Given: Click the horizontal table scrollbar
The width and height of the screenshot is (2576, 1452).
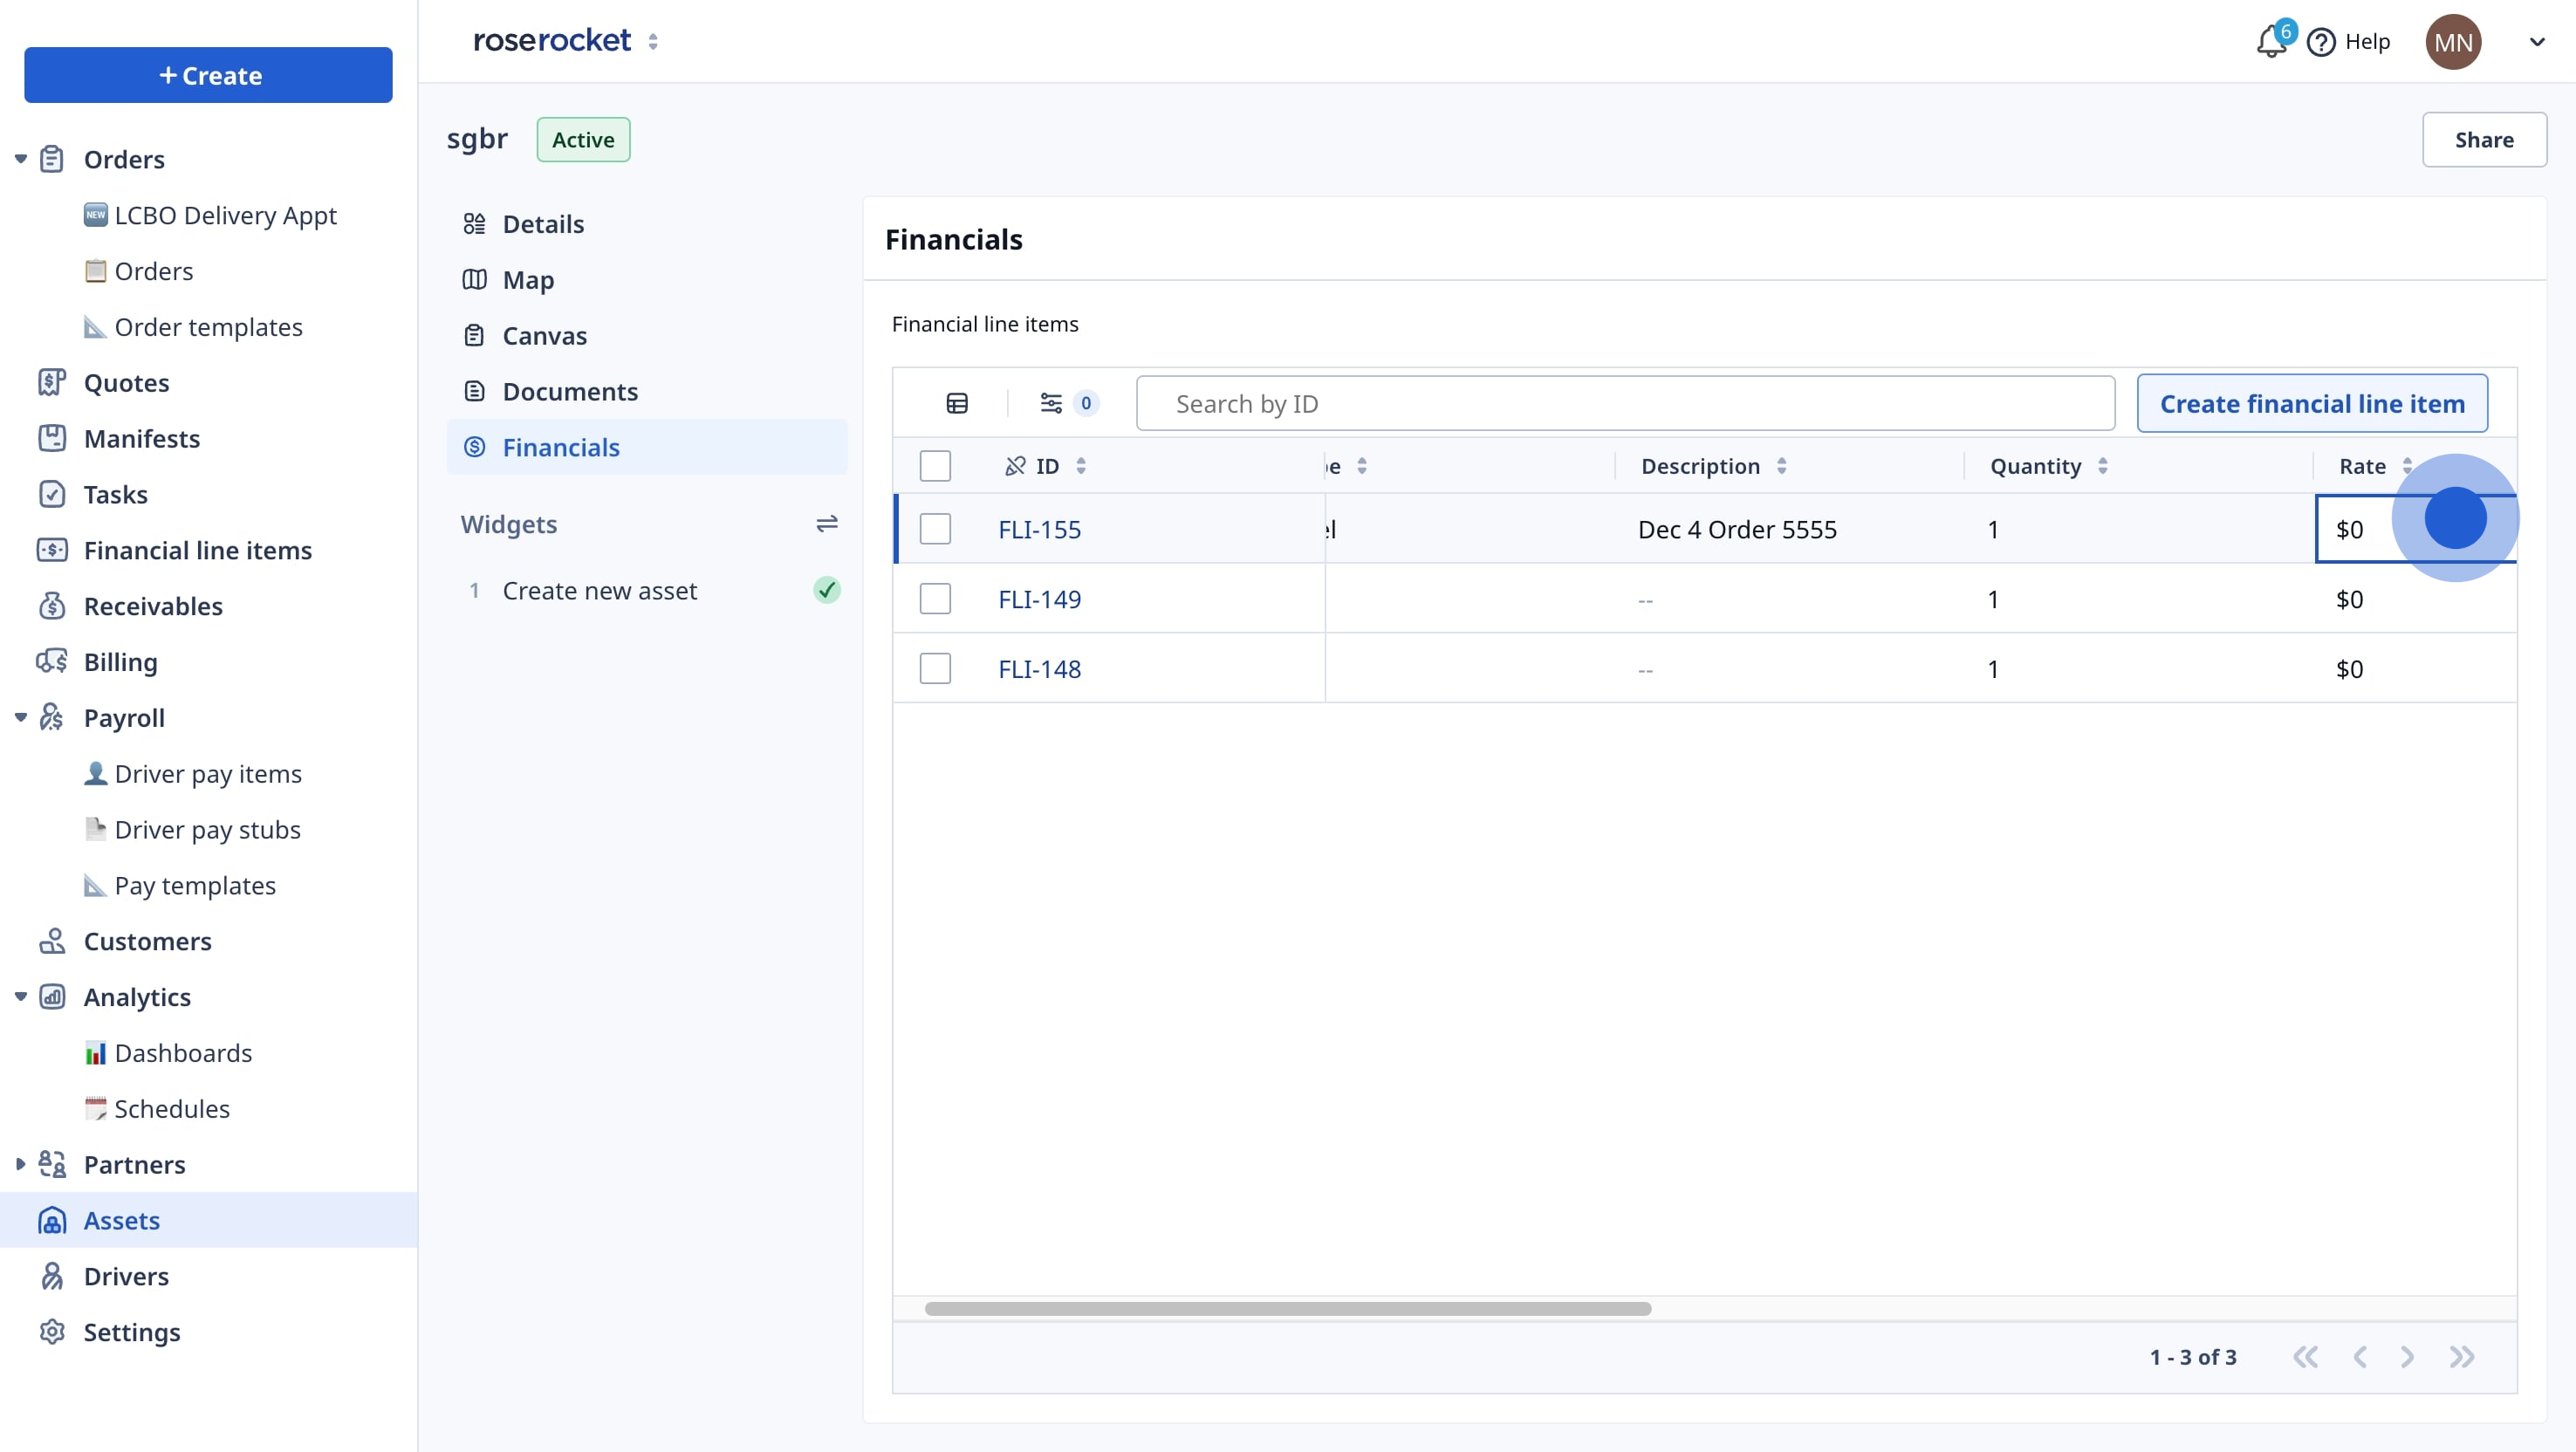Looking at the screenshot, I should [x=1287, y=1308].
